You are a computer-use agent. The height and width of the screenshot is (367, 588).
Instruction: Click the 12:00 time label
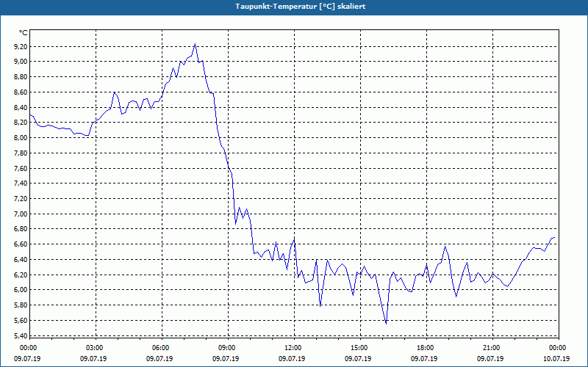294,348
